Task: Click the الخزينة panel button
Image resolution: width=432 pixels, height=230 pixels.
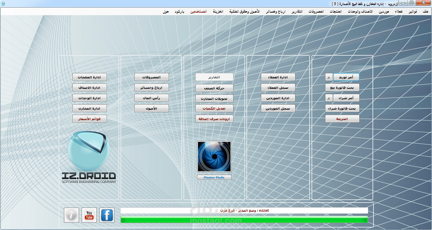Action: 342,119
